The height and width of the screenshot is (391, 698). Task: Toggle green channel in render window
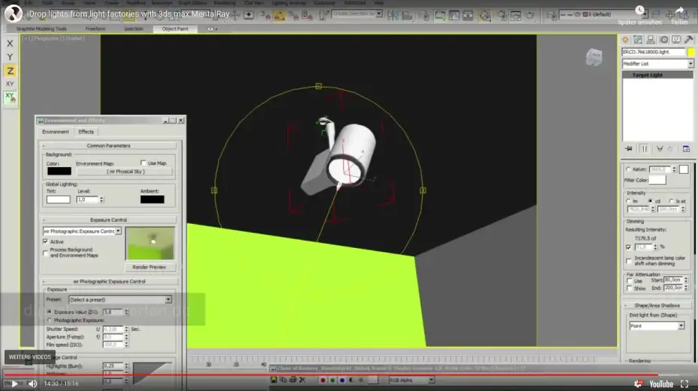(x=332, y=381)
